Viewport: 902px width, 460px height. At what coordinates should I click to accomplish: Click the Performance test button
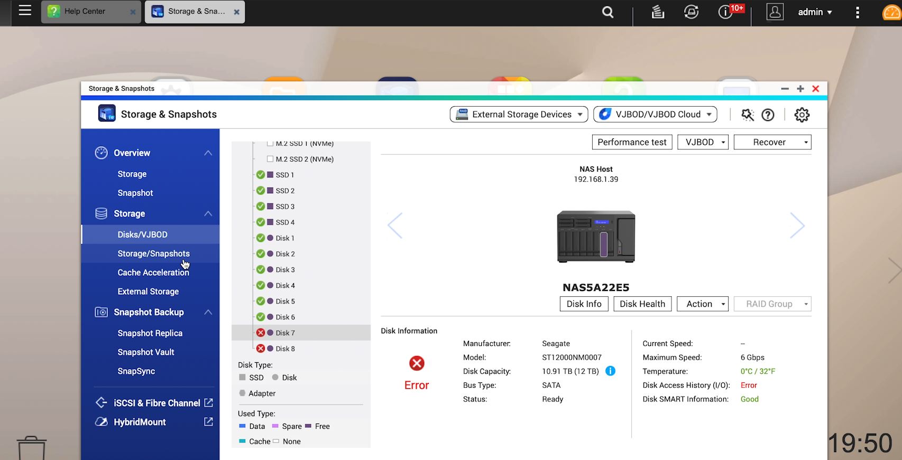pyautogui.click(x=632, y=142)
